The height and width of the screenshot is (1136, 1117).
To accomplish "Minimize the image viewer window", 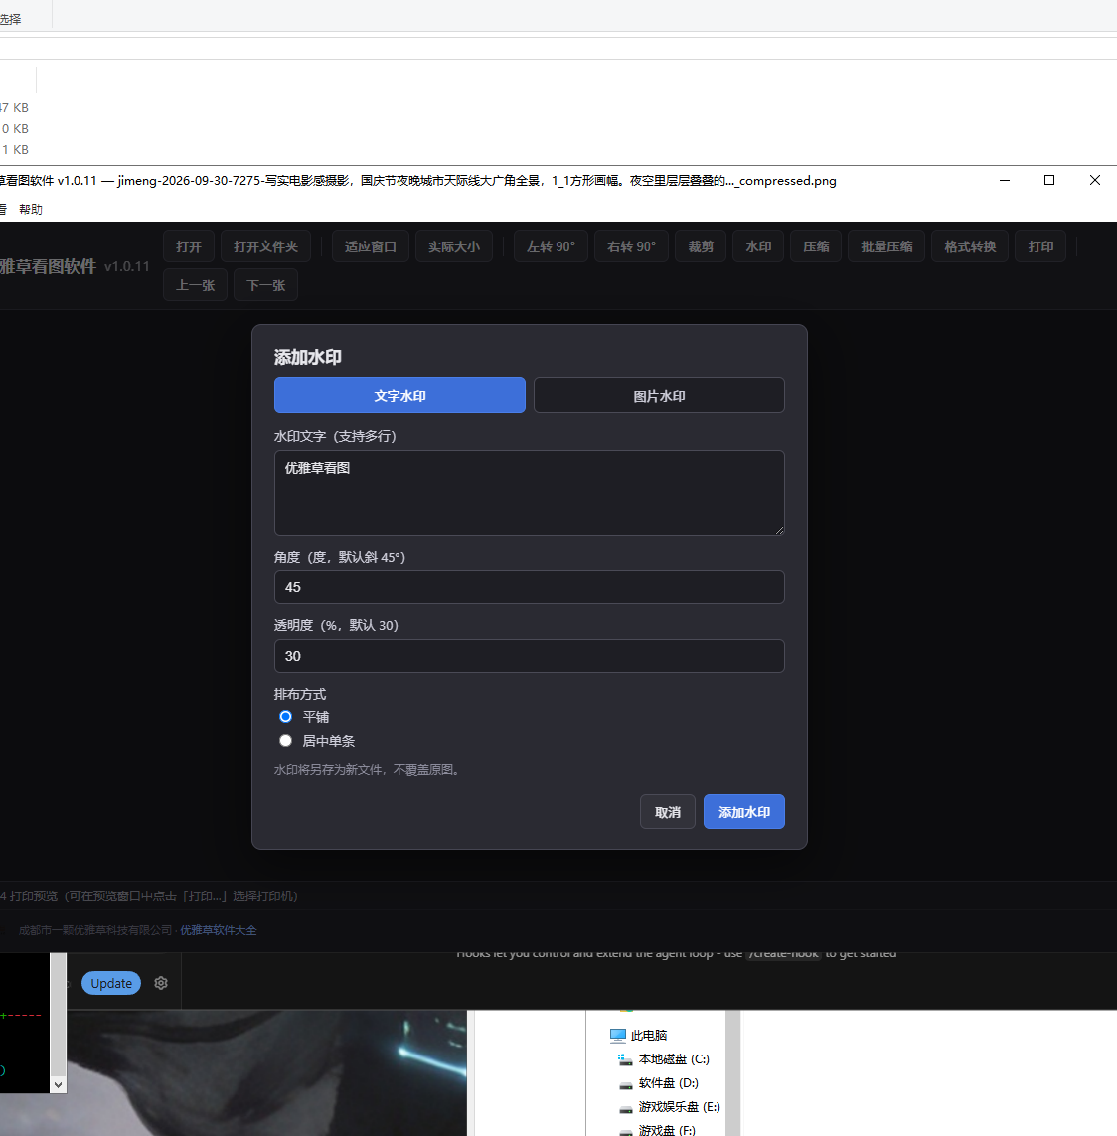I will click(x=1005, y=181).
